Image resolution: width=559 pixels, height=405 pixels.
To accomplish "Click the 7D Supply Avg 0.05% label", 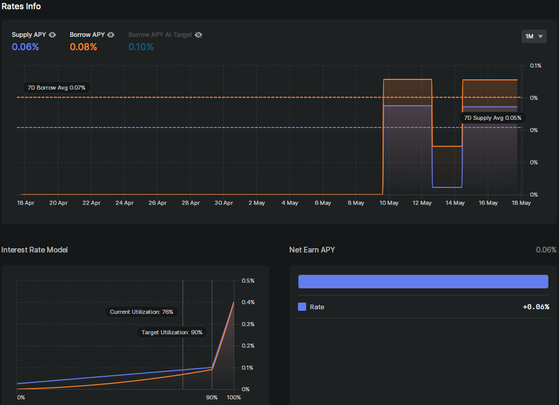I will 492,118.
